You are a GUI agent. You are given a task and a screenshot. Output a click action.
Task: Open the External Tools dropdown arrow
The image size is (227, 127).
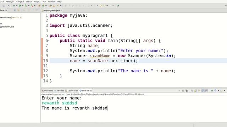[35, 6]
